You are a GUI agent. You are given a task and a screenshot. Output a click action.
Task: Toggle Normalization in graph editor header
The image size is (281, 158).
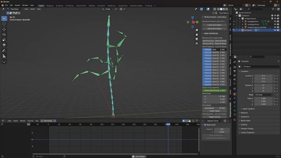point(48,121)
